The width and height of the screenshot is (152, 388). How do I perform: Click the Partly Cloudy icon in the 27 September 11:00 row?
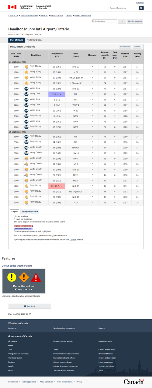[x=26, y=67]
